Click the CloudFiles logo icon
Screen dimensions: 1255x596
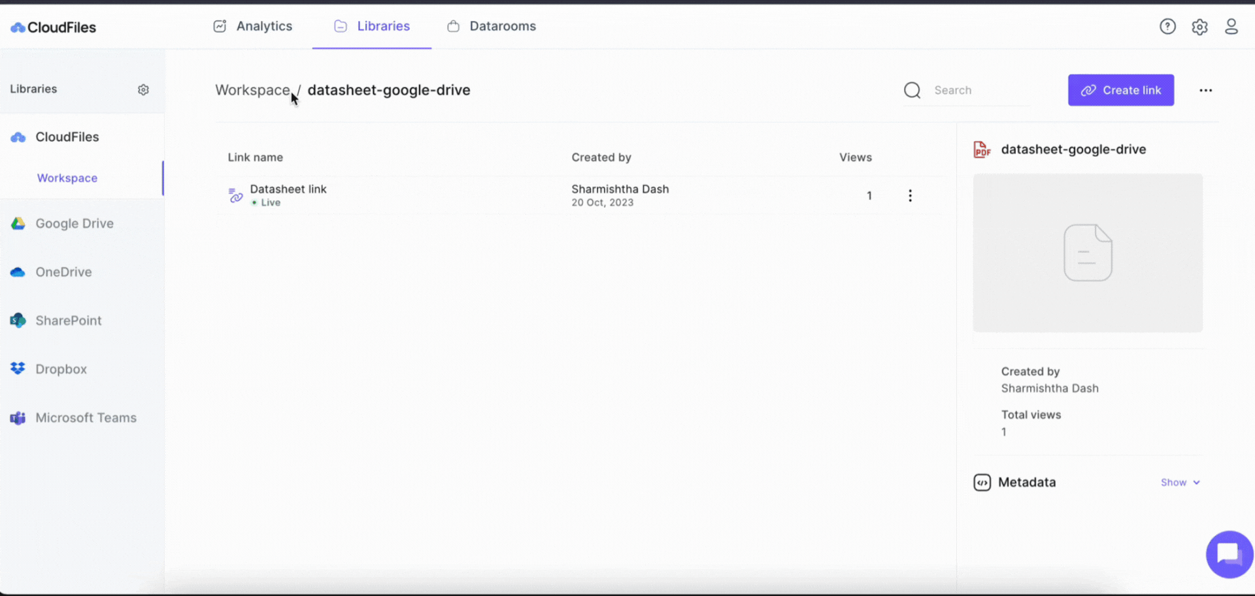tap(17, 27)
